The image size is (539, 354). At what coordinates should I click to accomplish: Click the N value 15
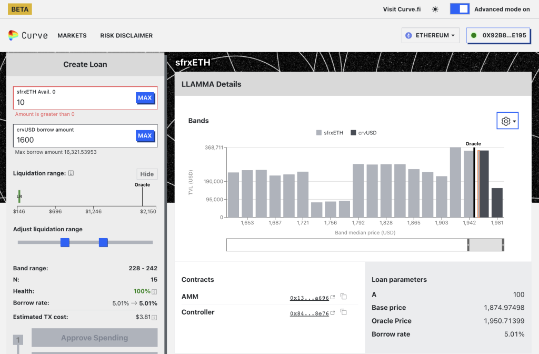154,280
